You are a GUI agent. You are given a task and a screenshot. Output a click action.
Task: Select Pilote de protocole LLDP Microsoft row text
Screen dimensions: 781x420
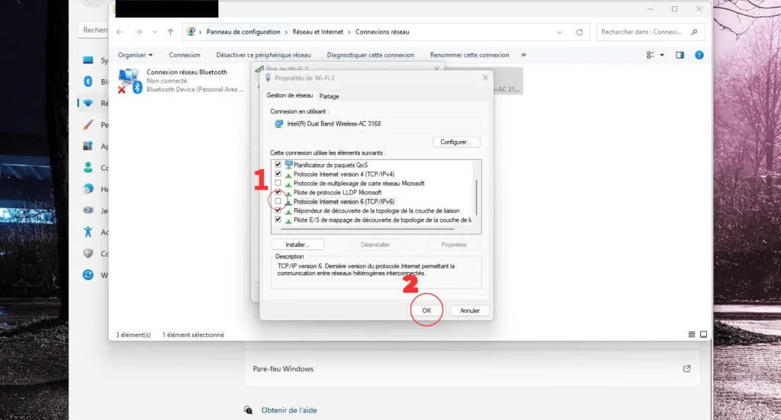338,193
